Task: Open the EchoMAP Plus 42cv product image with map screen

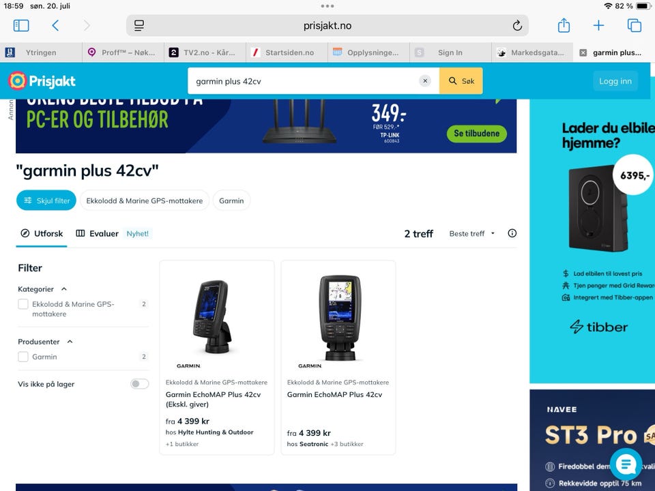Action: coord(340,317)
